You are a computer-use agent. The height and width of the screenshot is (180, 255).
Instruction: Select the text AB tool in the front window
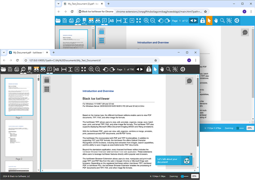click(x=56, y=69)
